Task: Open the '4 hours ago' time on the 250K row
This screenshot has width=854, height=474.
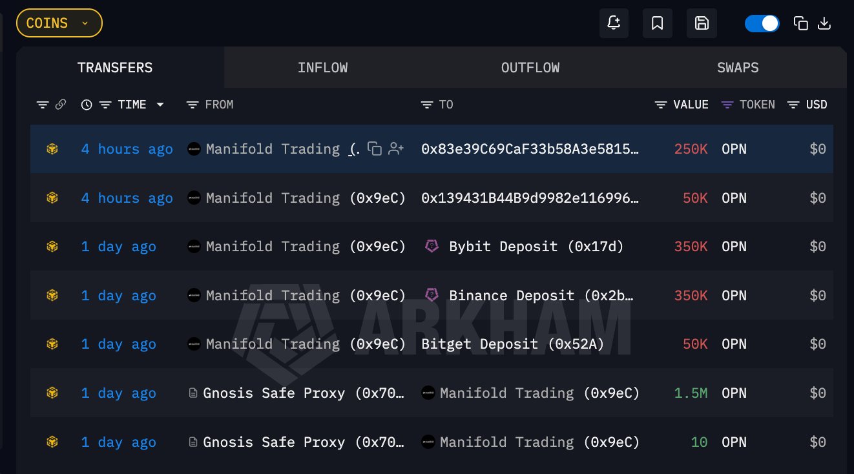Action: [x=127, y=149]
